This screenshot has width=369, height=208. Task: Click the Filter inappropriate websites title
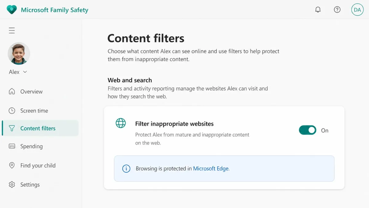click(174, 124)
